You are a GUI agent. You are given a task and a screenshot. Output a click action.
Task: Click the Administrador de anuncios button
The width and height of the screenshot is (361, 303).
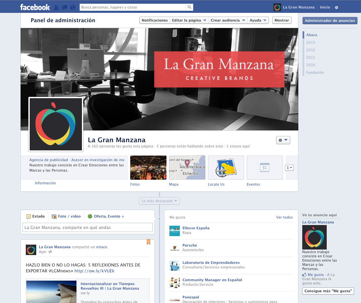coord(330,21)
